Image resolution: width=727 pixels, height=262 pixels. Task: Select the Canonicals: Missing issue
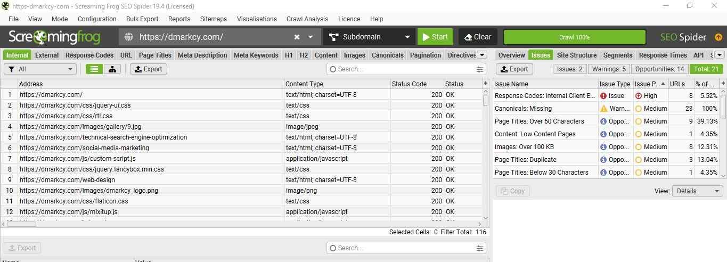coord(606,109)
